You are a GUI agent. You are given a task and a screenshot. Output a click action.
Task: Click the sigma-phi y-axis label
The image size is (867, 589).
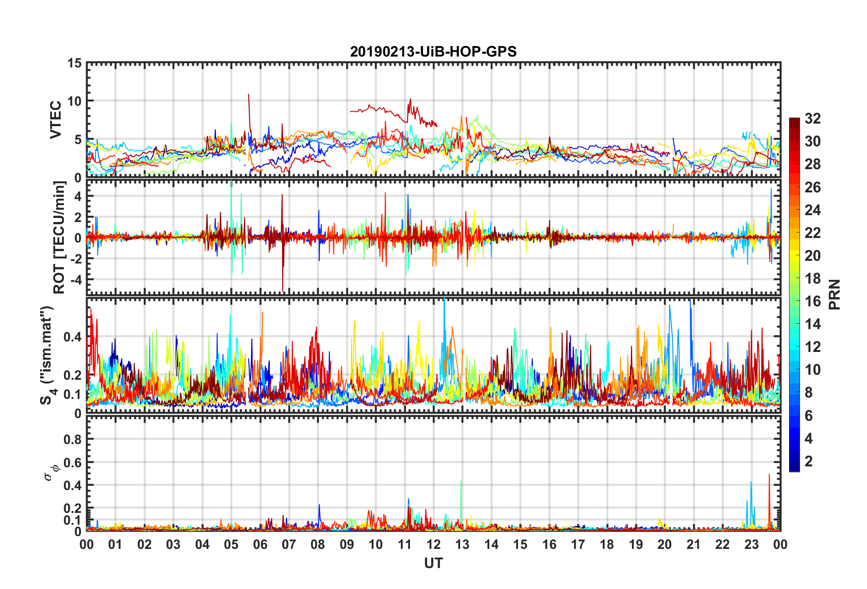pos(51,473)
